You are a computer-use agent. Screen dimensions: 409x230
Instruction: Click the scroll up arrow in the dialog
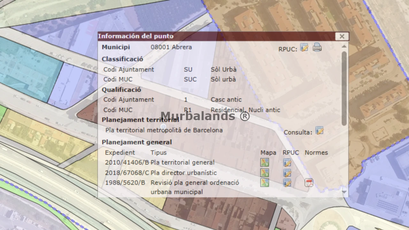344,46
